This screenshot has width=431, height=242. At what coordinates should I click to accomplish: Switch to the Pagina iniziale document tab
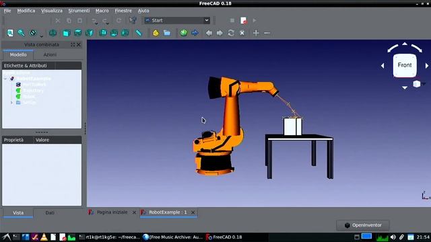point(112,212)
